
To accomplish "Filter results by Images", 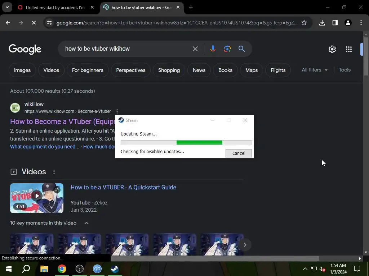I will (x=22, y=70).
